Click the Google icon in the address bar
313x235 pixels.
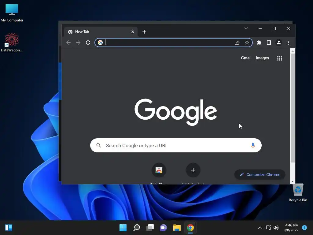click(100, 43)
